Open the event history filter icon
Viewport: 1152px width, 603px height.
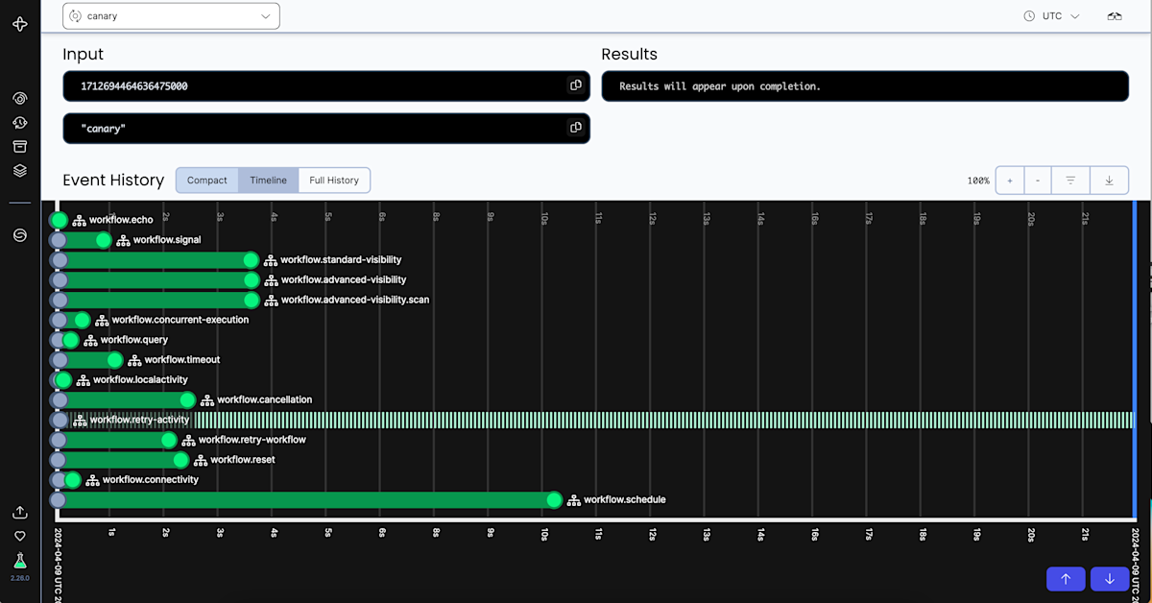[1070, 181]
